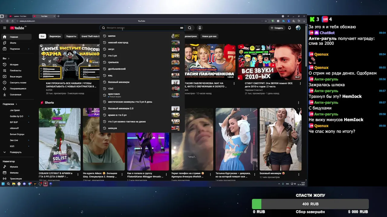The image size is (387, 217).
Task: Open the КАК ПРОКАЧАТЬ ВСЕ НАВЫКИ video thumbnail
Action: tap(69, 62)
